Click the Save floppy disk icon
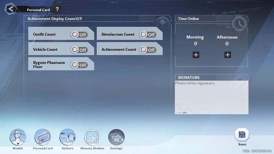Viewport: 274px width, 154px height. tap(242, 135)
